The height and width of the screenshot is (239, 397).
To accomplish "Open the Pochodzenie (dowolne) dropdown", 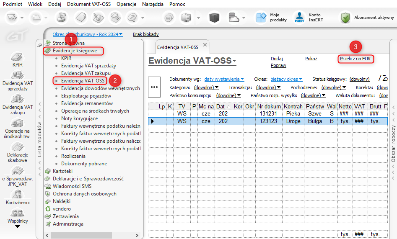I will [334, 87].
